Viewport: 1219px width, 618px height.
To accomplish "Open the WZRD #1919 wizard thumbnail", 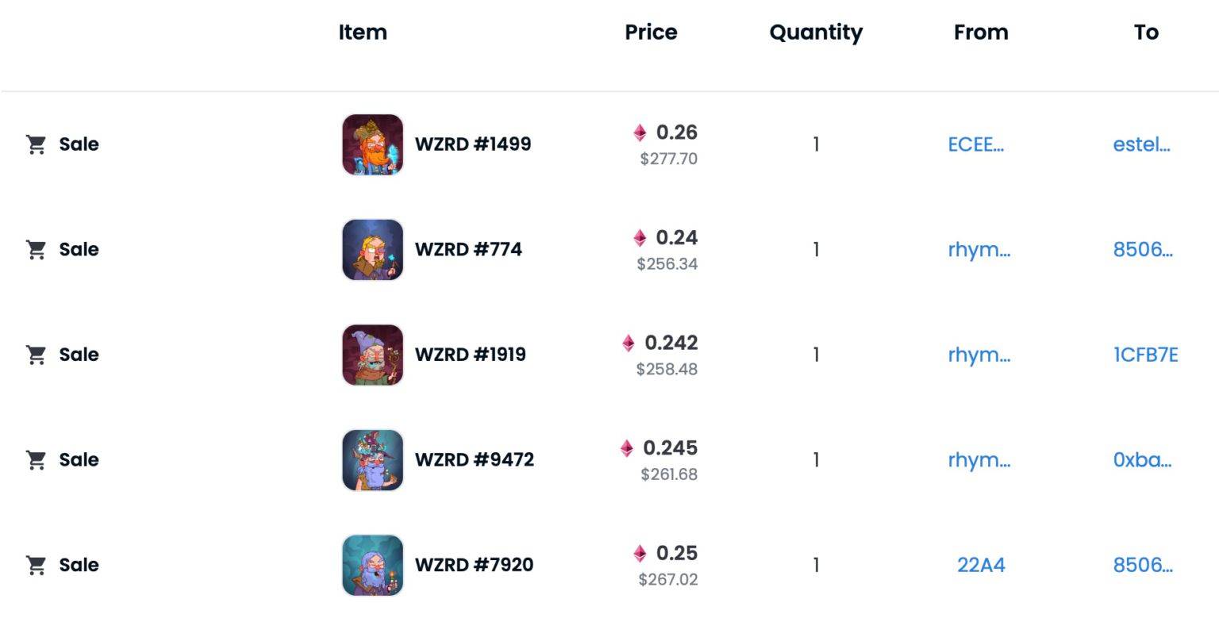I will click(372, 355).
